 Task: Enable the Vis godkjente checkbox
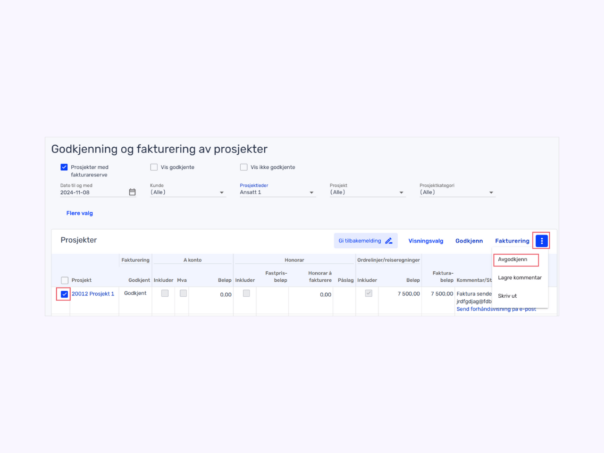(154, 167)
